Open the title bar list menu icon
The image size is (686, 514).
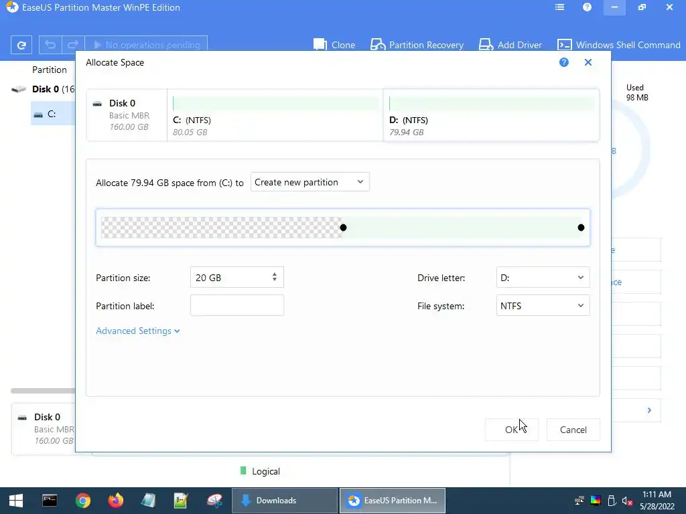pos(559,7)
